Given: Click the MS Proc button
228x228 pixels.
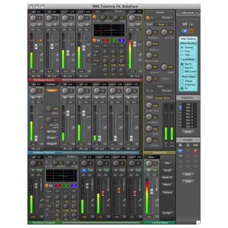Looking at the screenshot, I should point(52,132).
